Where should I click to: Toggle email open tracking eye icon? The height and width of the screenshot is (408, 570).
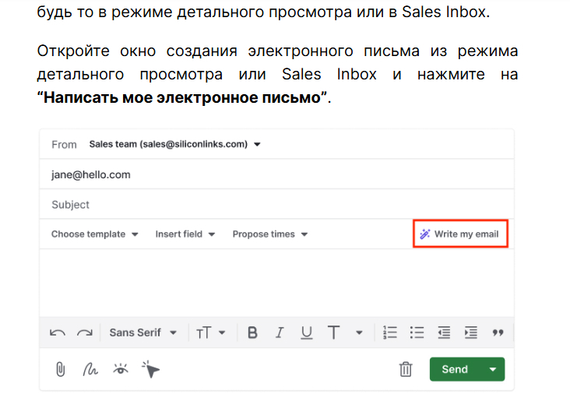[x=121, y=369]
